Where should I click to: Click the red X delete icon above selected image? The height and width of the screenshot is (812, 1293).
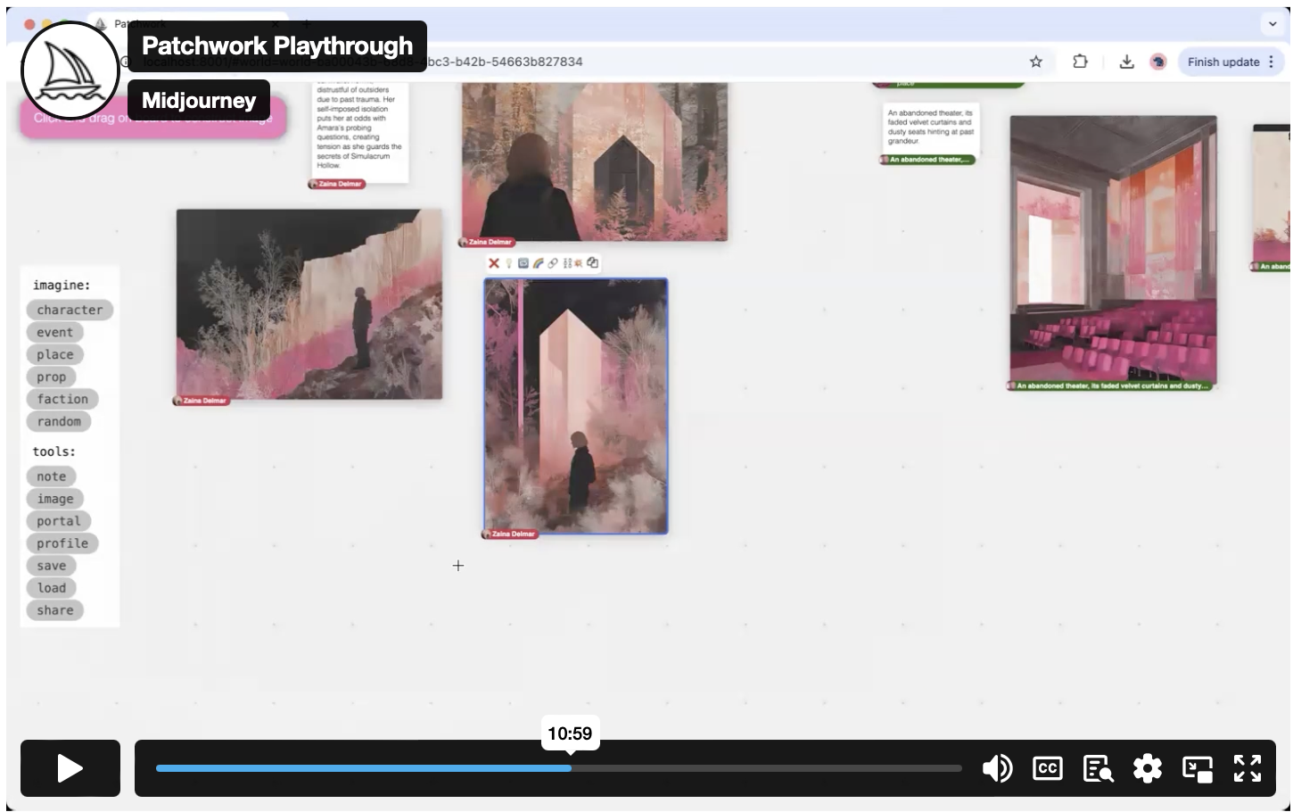(493, 263)
